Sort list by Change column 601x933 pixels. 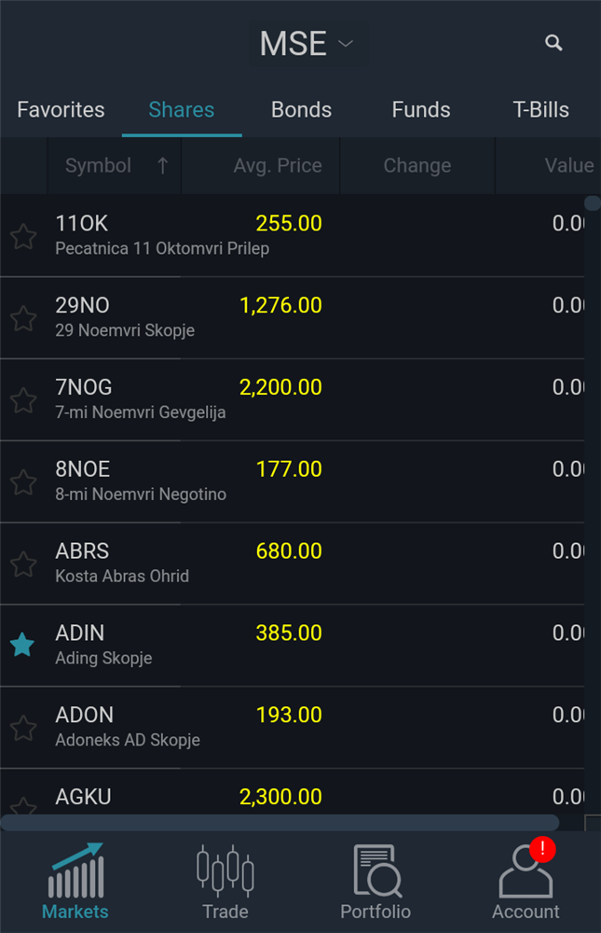pyautogui.click(x=417, y=166)
